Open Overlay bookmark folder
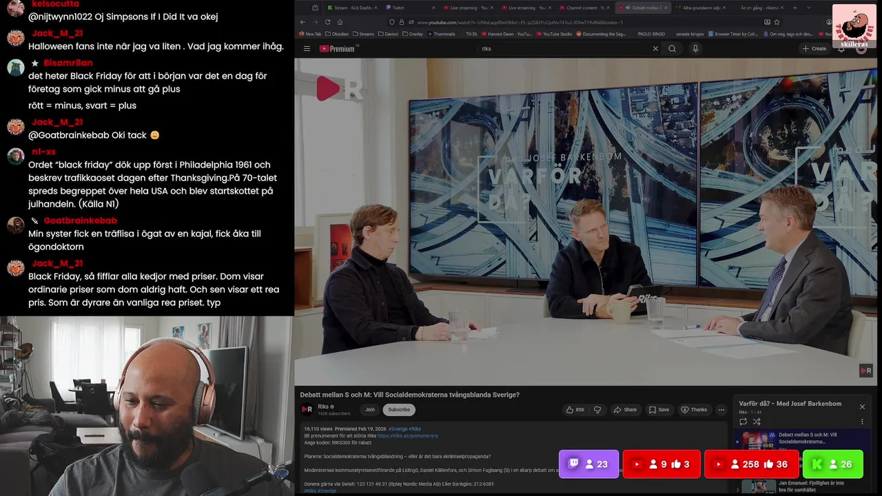This screenshot has width=882, height=496. tap(413, 34)
